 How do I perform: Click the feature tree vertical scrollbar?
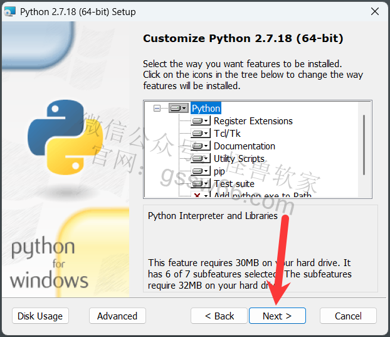[364, 145]
